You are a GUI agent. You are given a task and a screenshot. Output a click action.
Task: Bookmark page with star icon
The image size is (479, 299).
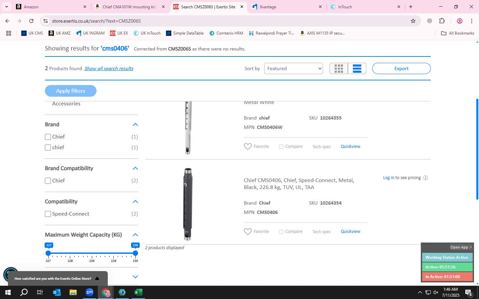tap(413, 21)
